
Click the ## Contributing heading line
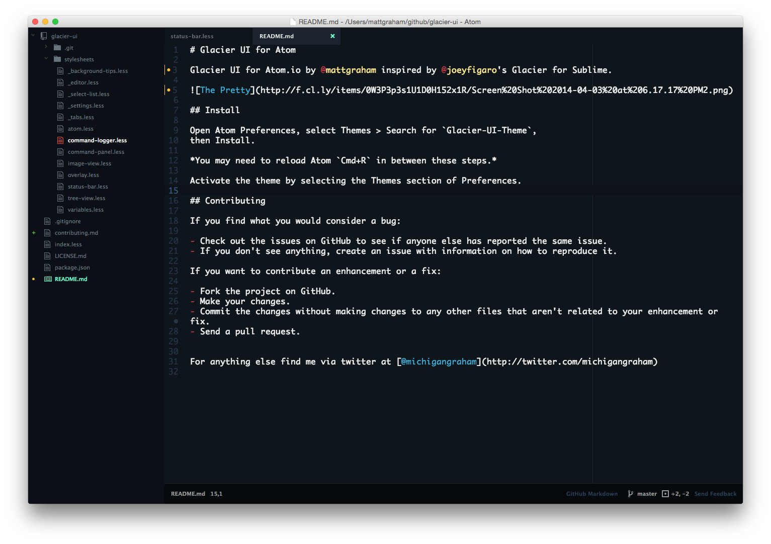point(228,201)
